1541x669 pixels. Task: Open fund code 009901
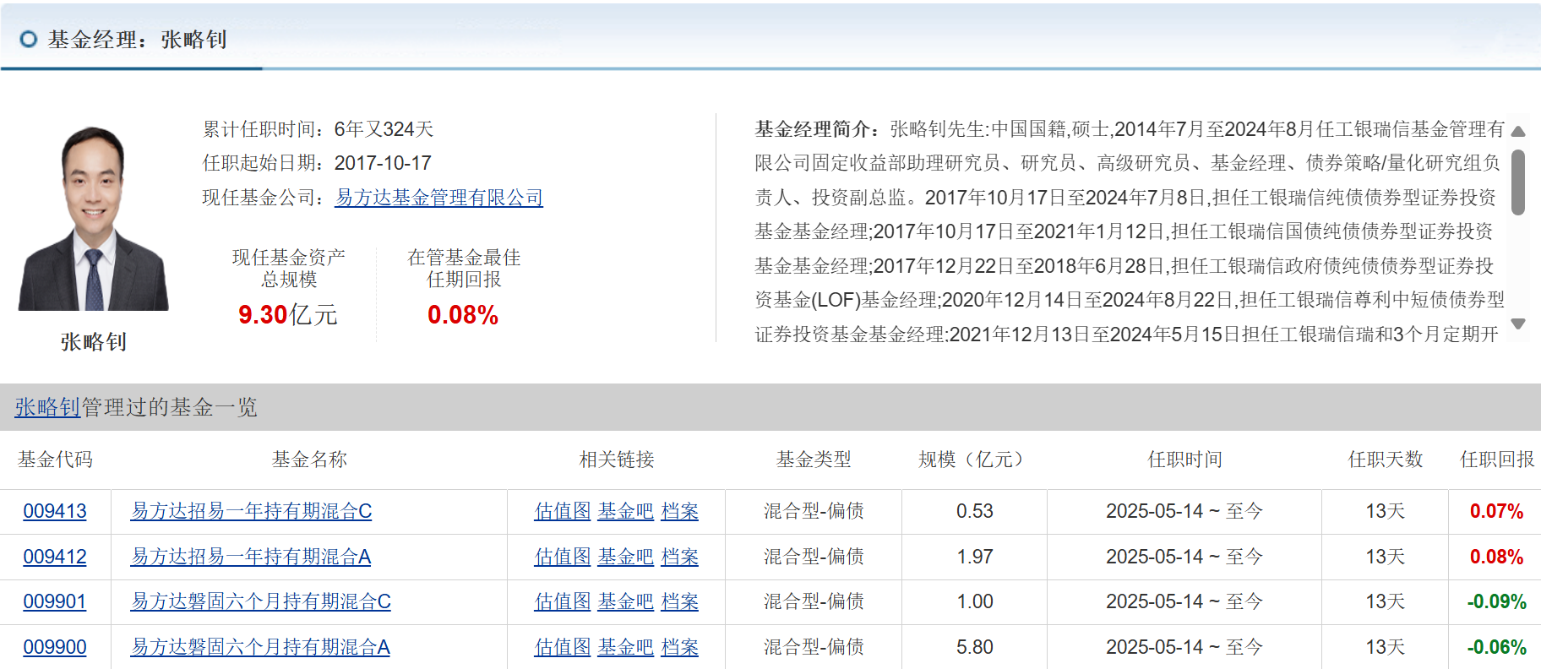tap(55, 601)
